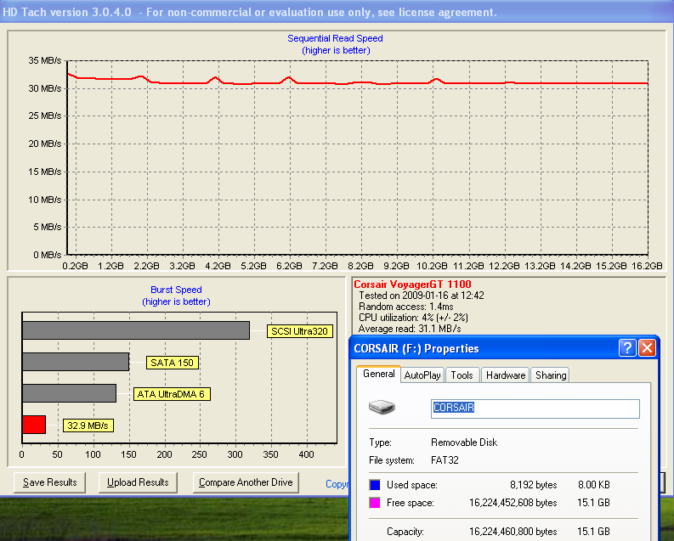Click the 16,224,452,608 bytes free space value

tap(513, 503)
